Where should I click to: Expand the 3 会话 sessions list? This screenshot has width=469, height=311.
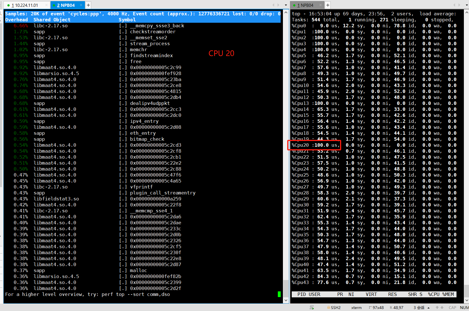[428, 308]
